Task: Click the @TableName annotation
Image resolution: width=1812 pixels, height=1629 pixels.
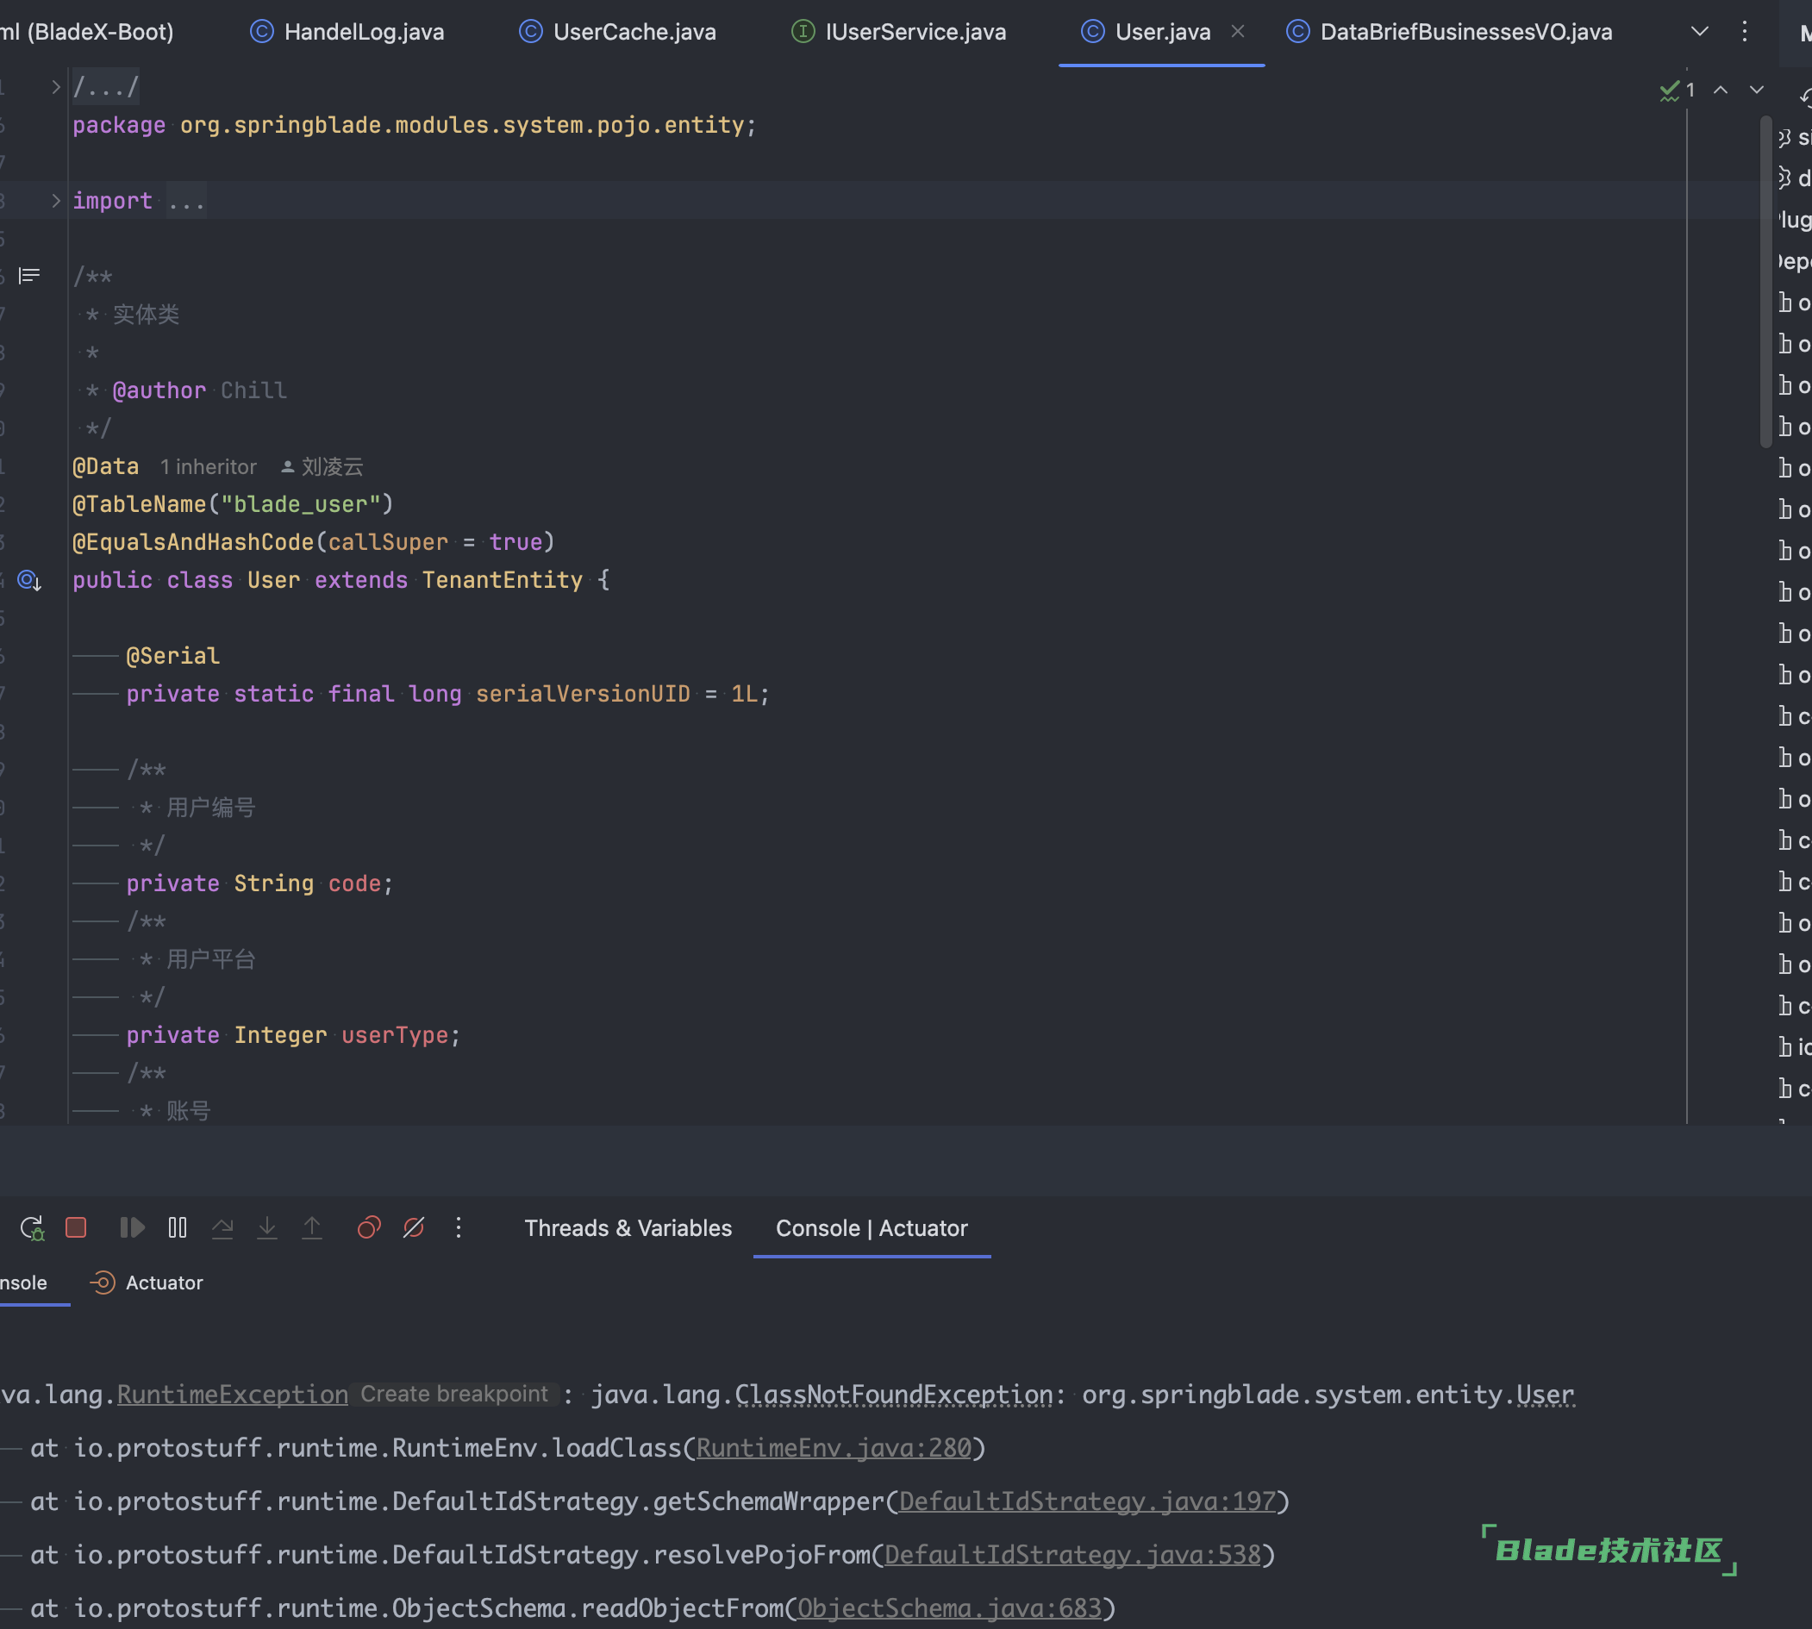Action: click(x=139, y=505)
